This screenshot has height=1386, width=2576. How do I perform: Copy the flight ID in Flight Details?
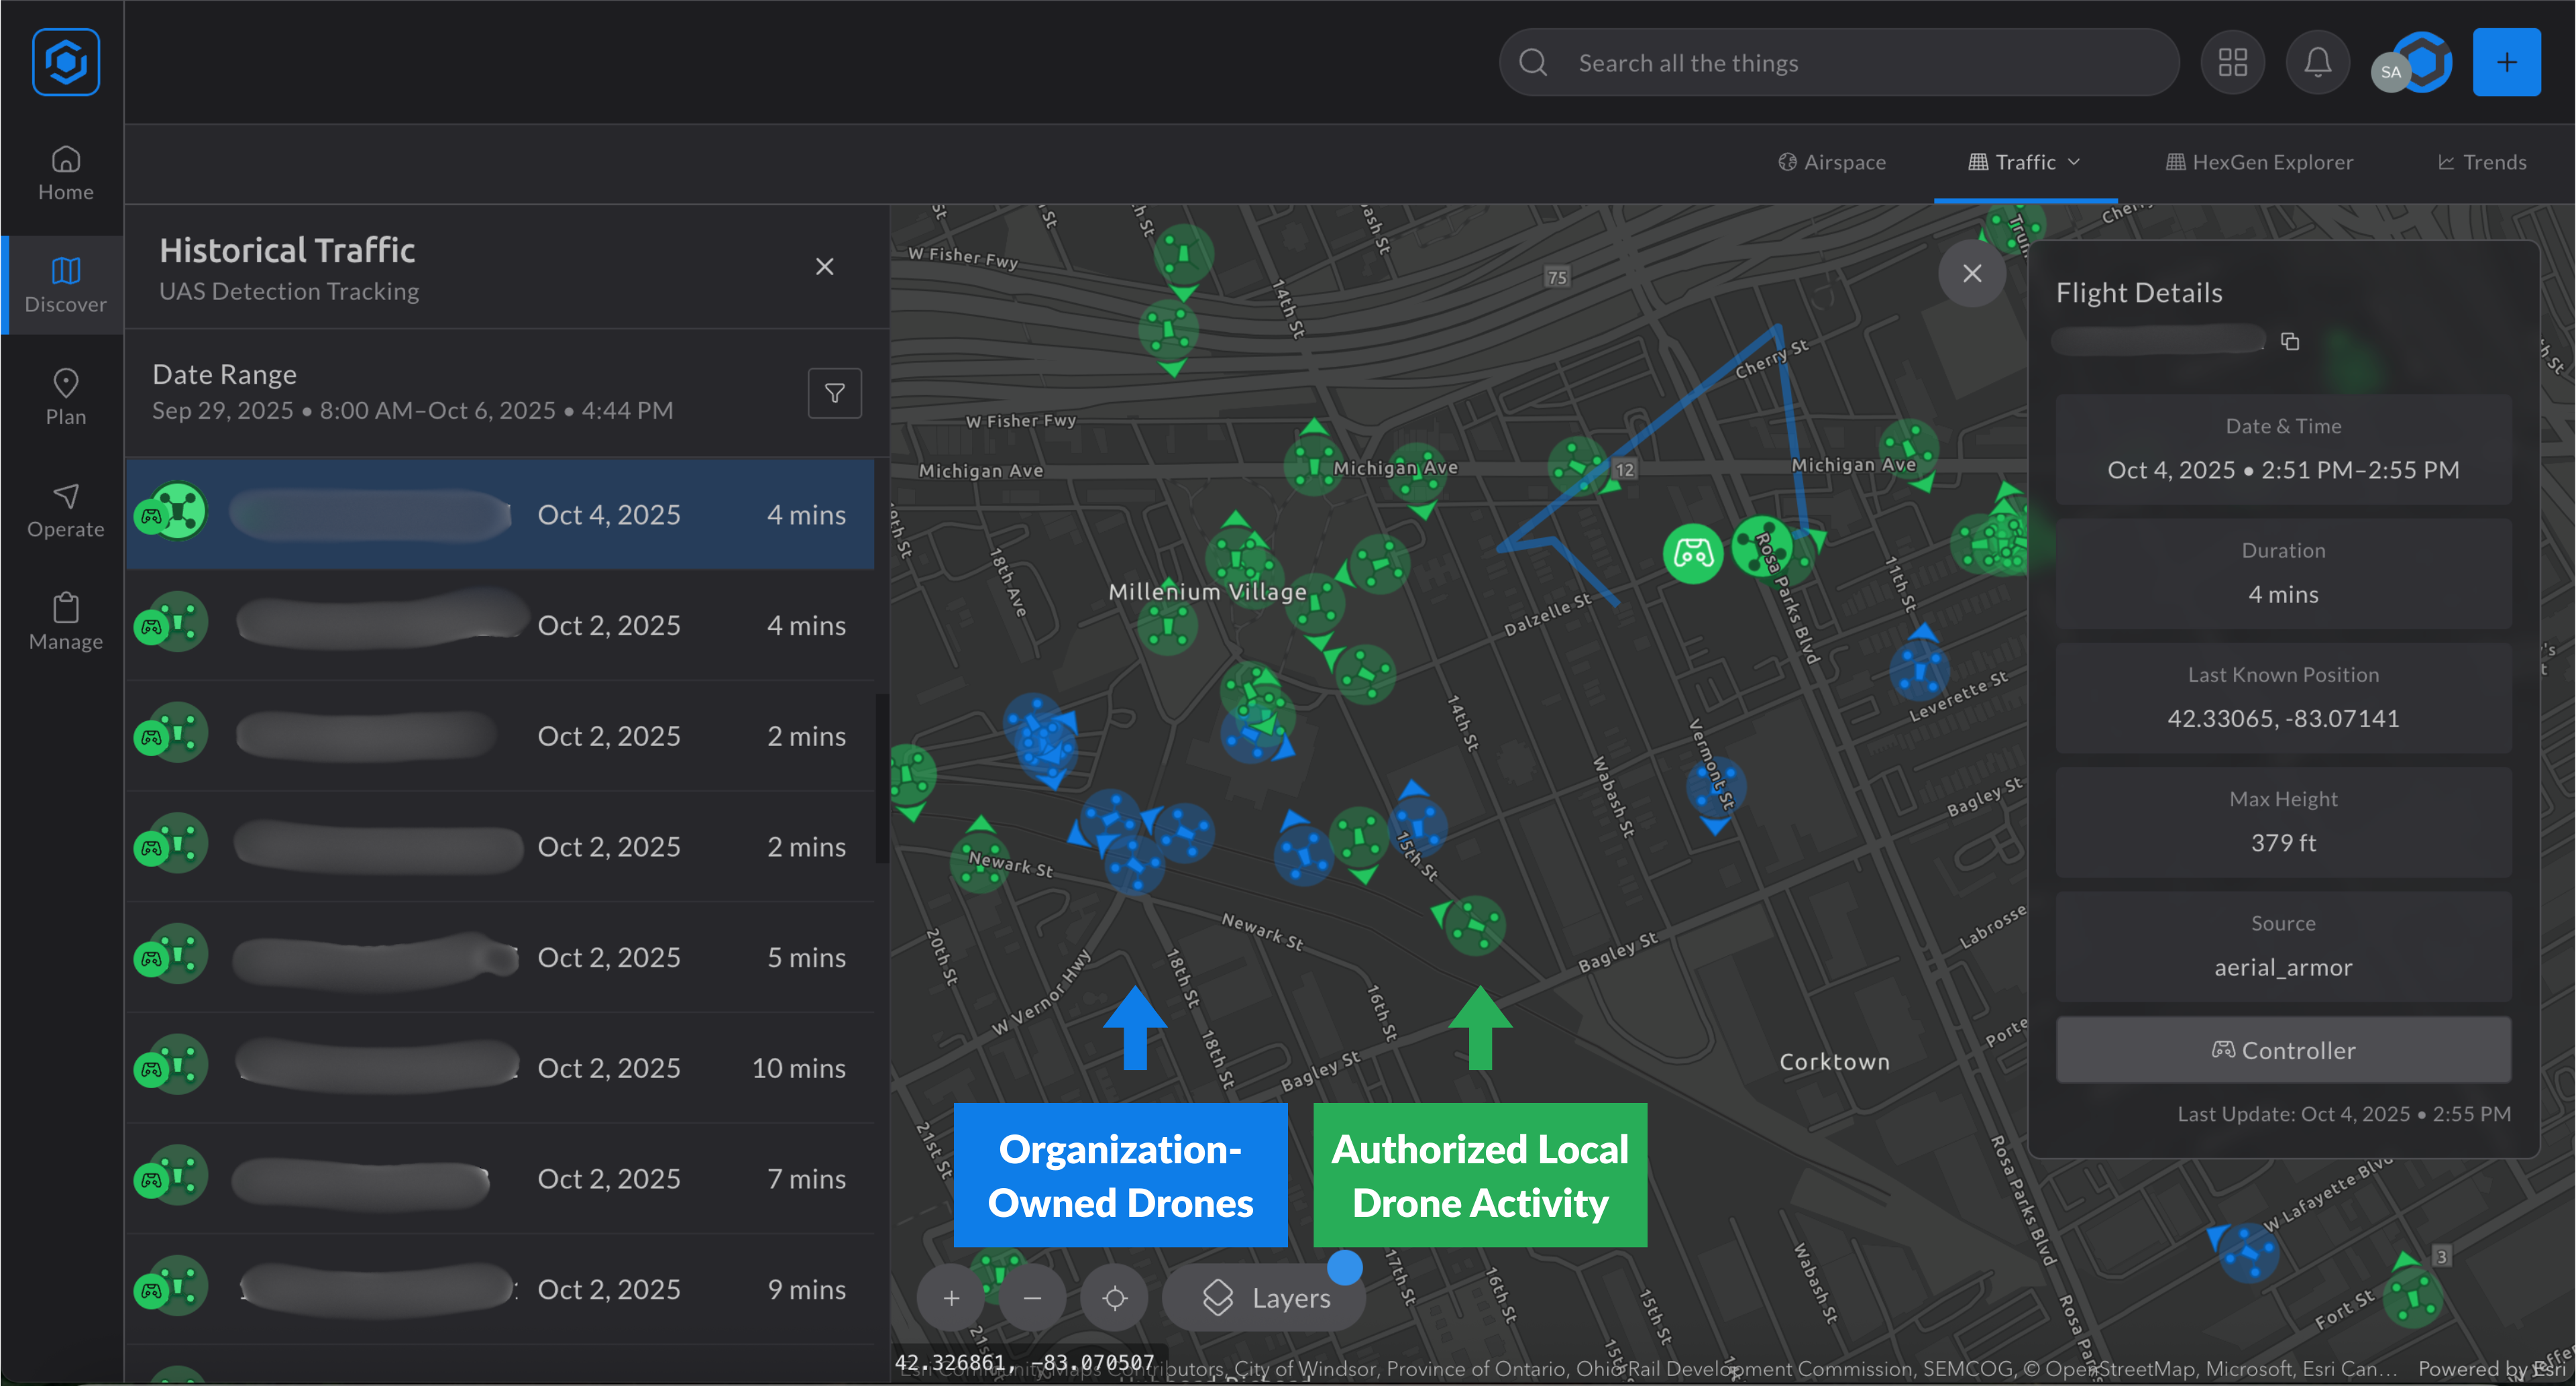(2290, 342)
